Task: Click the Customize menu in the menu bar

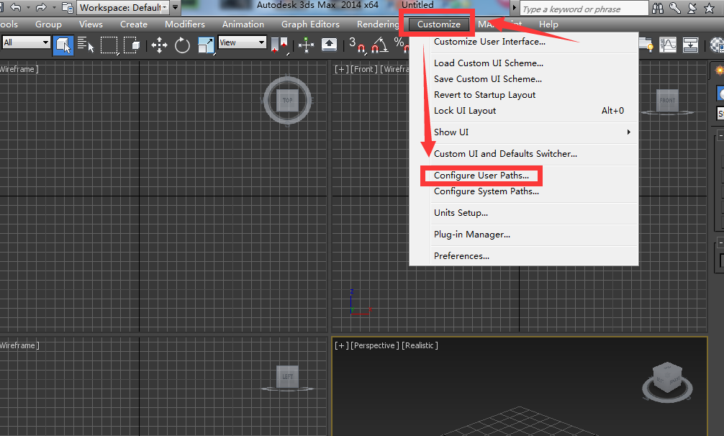Action: tap(439, 24)
